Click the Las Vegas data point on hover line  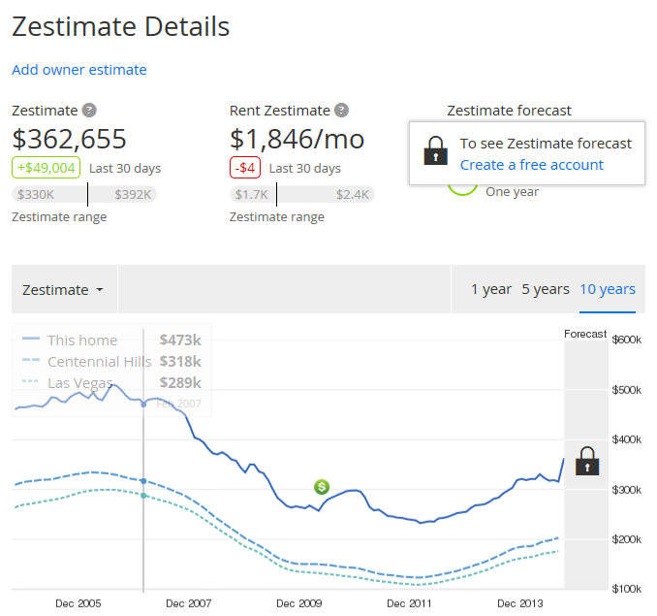coord(143,496)
